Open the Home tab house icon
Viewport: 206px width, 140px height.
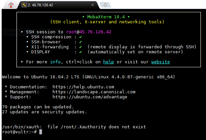pyautogui.click(x=11, y=5)
